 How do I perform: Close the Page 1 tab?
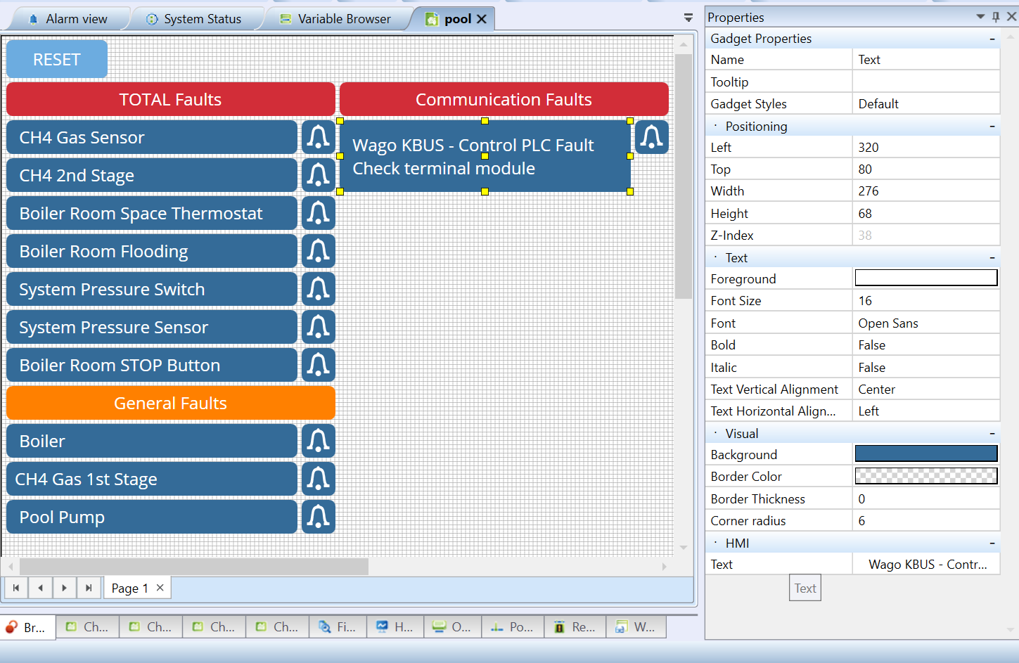coord(160,588)
